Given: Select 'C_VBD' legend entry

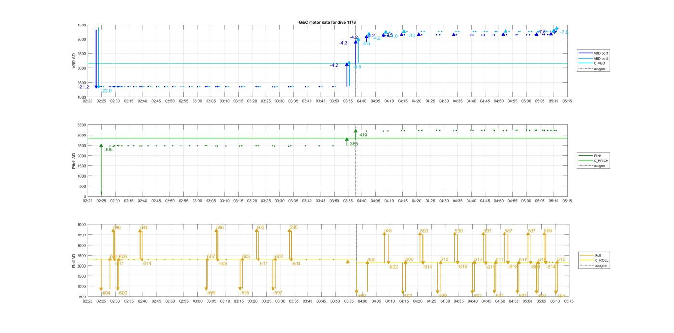Looking at the screenshot, I should (592, 63).
